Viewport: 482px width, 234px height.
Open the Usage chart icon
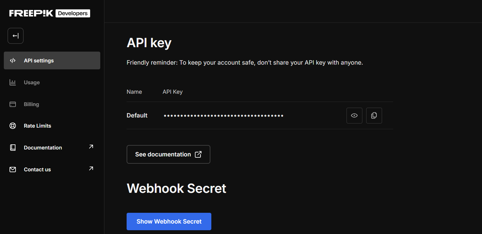13,82
